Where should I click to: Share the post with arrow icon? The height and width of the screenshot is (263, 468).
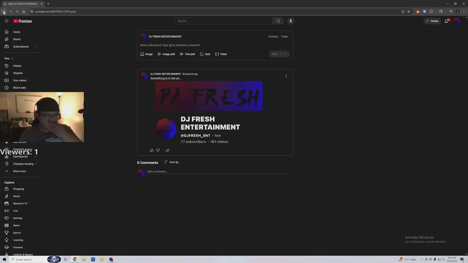point(167,150)
